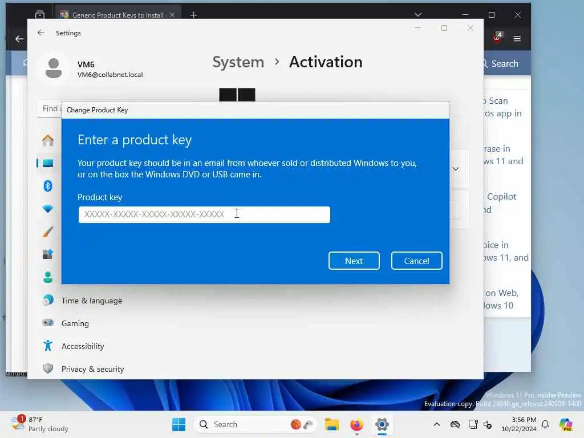Go back using the Settings back arrow
This screenshot has width=584, height=438.
pyautogui.click(x=41, y=33)
